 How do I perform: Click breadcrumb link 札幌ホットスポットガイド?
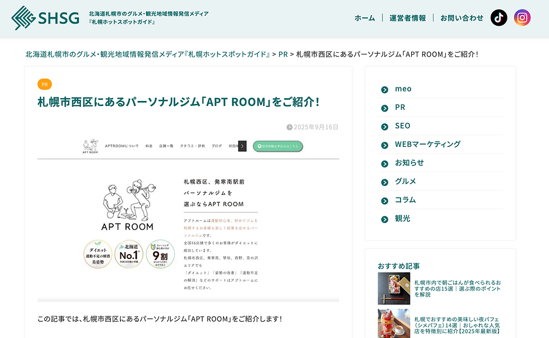click(x=147, y=54)
